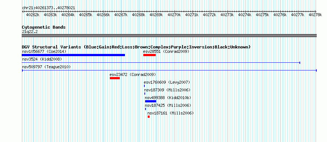Click the esv23472 red loss bar
Screen dimensions: 327x142
coord(115,78)
